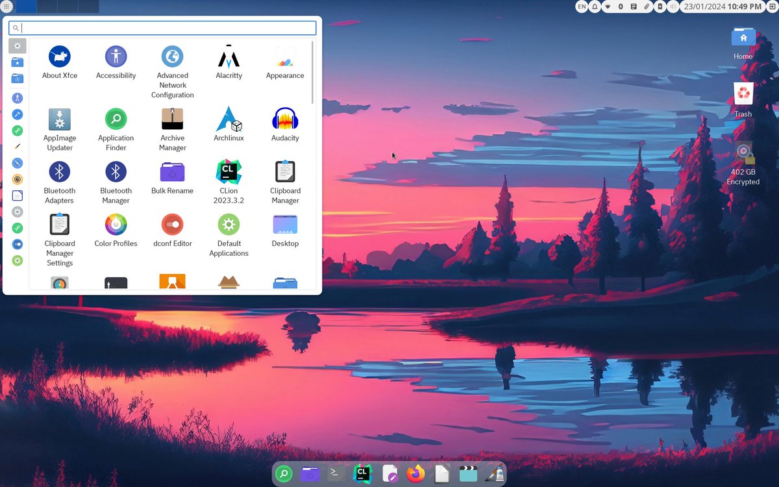The width and height of the screenshot is (779, 487).
Task: Click the EN keyboard layout indicator
Action: click(582, 6)
